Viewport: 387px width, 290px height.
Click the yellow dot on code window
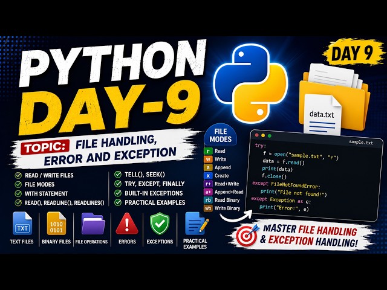coord(263,135)
